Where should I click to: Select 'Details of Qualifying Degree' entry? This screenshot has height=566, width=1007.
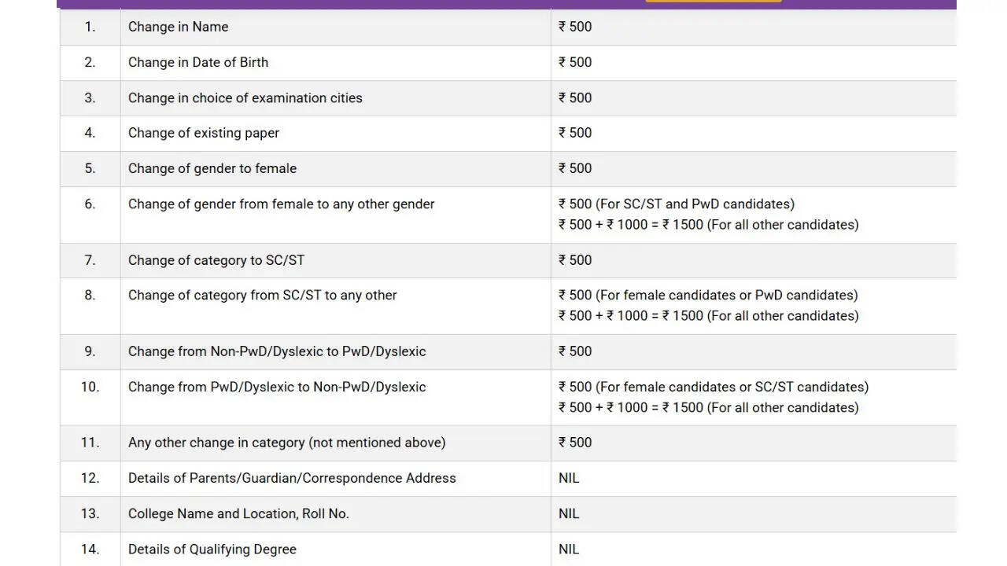pos(212,549)
